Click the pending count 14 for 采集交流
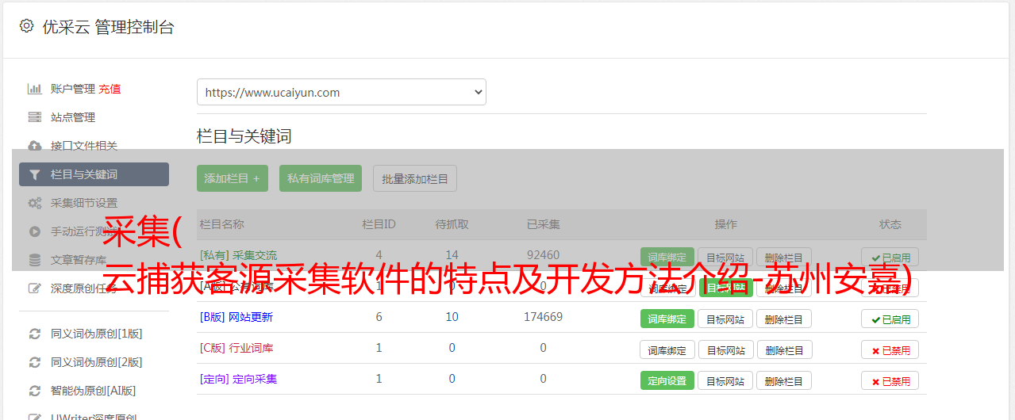The image size is (1015, 420). 452,255
